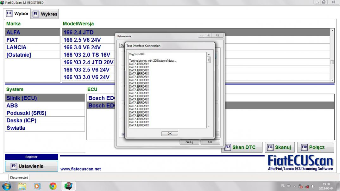Click OK in Ustawienia window

tap(210, 142)
